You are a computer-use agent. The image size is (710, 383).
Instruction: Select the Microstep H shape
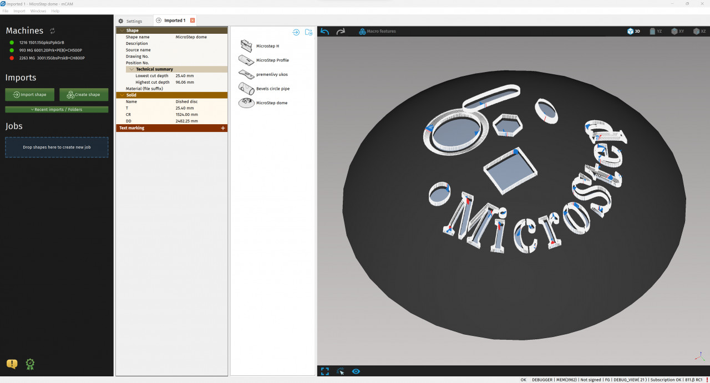coord(260,45)
